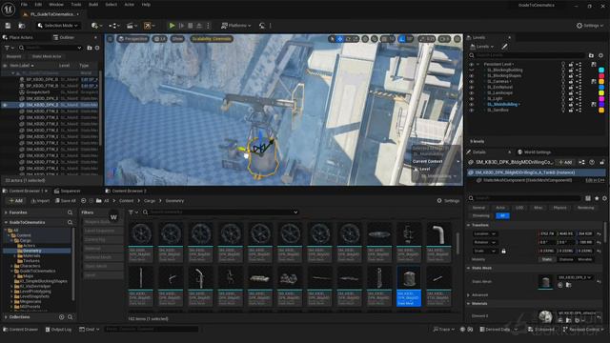Click the Outliner create folder icon
610x343 pixels.
coord(90,48)
